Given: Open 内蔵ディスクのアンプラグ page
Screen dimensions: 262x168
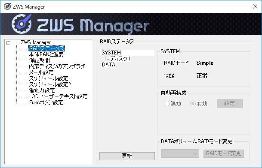Looking at the screenshot, I should pyautogui.click(x=57, y=66).
